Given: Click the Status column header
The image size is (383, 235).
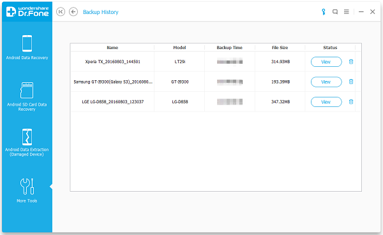Looking at the screenshot, I should pyautogui.click(x=330, y=48).
